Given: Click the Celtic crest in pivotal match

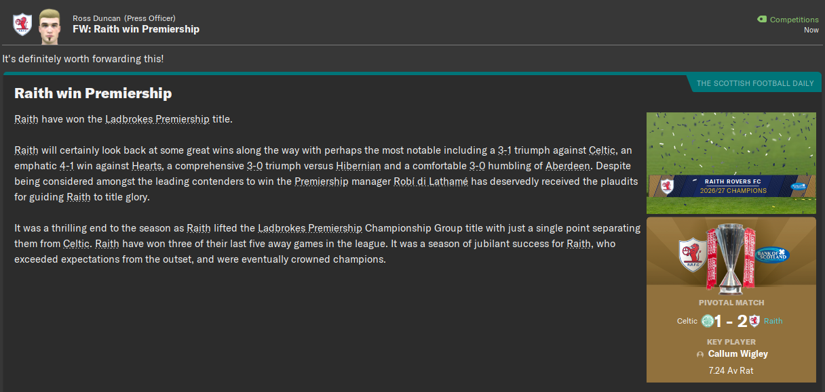Looking at the screenshot, I should (x=707, y=321).
